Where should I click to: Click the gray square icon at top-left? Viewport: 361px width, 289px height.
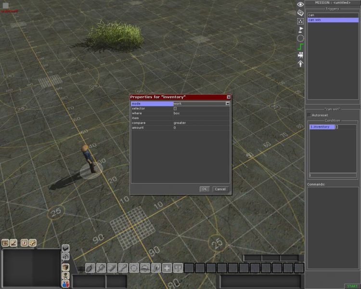click(x=5, y=5)
